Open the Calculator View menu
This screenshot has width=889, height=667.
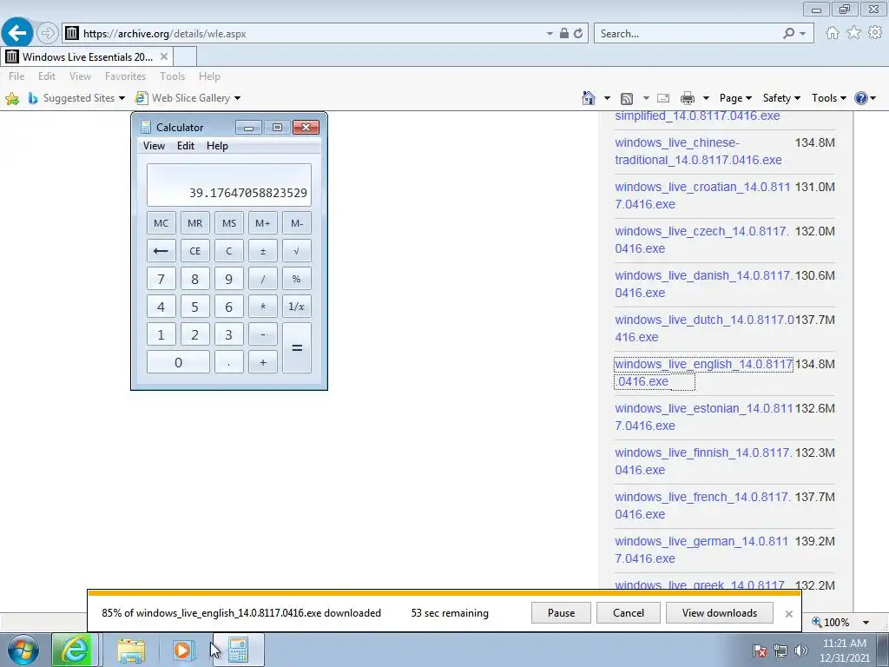tap(154, 146)
